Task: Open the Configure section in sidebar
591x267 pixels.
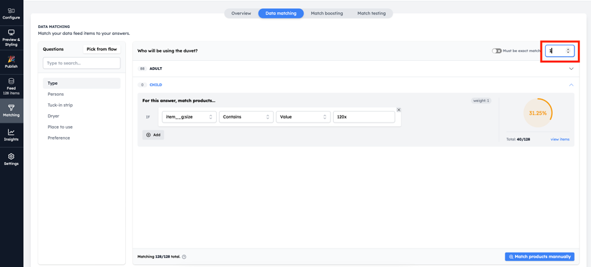Action: pos(12,14)
